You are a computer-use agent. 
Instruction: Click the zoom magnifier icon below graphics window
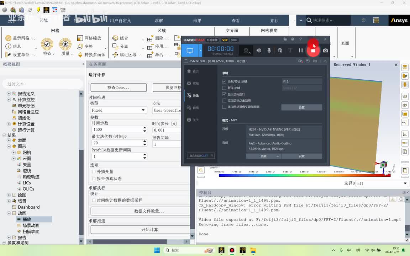201,170
